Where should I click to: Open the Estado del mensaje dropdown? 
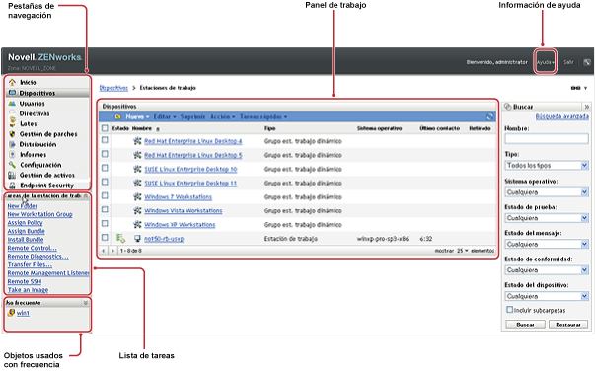pos(547,245)
